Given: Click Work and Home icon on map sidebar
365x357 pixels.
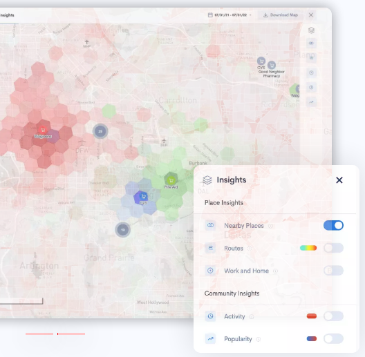Looking at the screenshot, I should [312, 73].
